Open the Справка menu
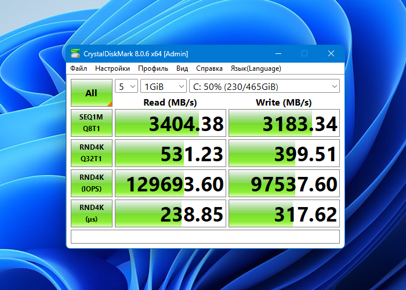This screenshot has width=406, height=290. pos(209,68)
